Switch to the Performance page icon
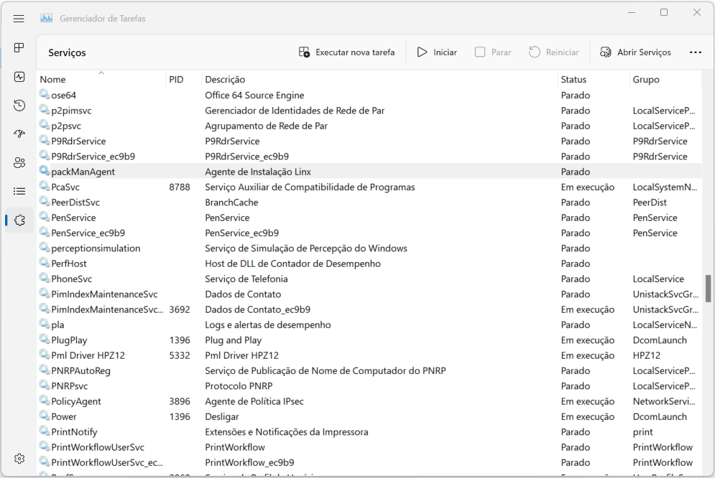The image size is (715, 478). tap(19, 77)
